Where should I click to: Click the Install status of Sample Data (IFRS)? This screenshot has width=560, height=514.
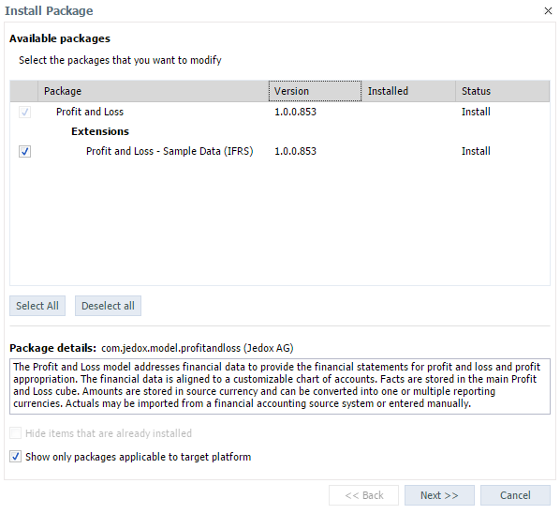tap(476, 151)
